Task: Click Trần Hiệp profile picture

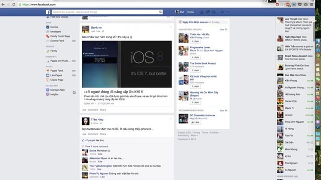Action: [86, 121]
